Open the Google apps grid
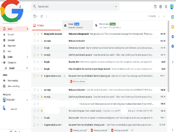 166,7
